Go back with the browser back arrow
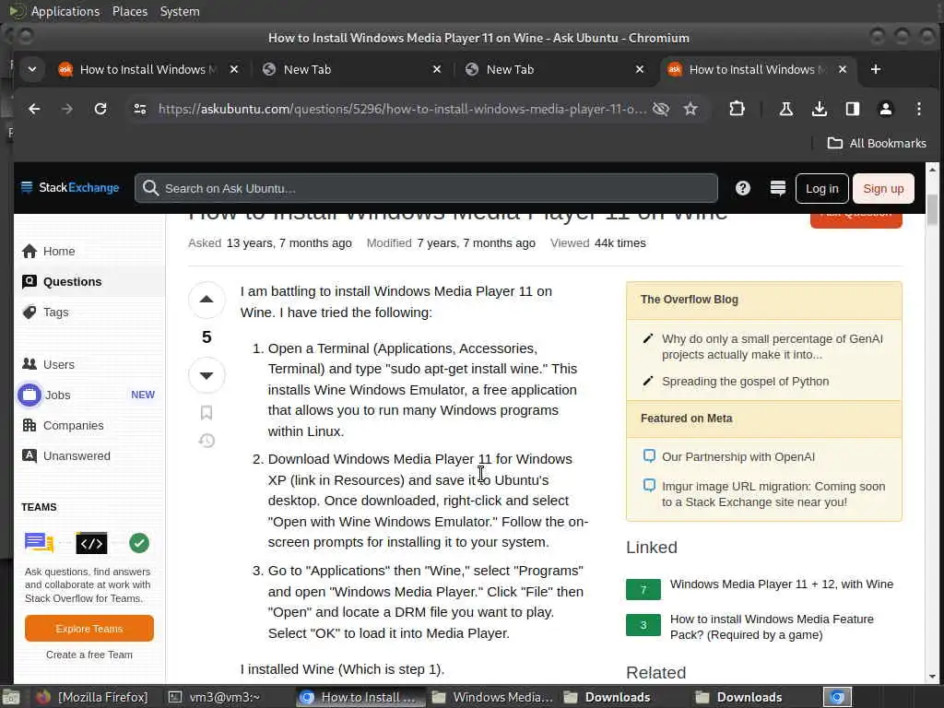The image size is (944, 708). tap(34, 109)
